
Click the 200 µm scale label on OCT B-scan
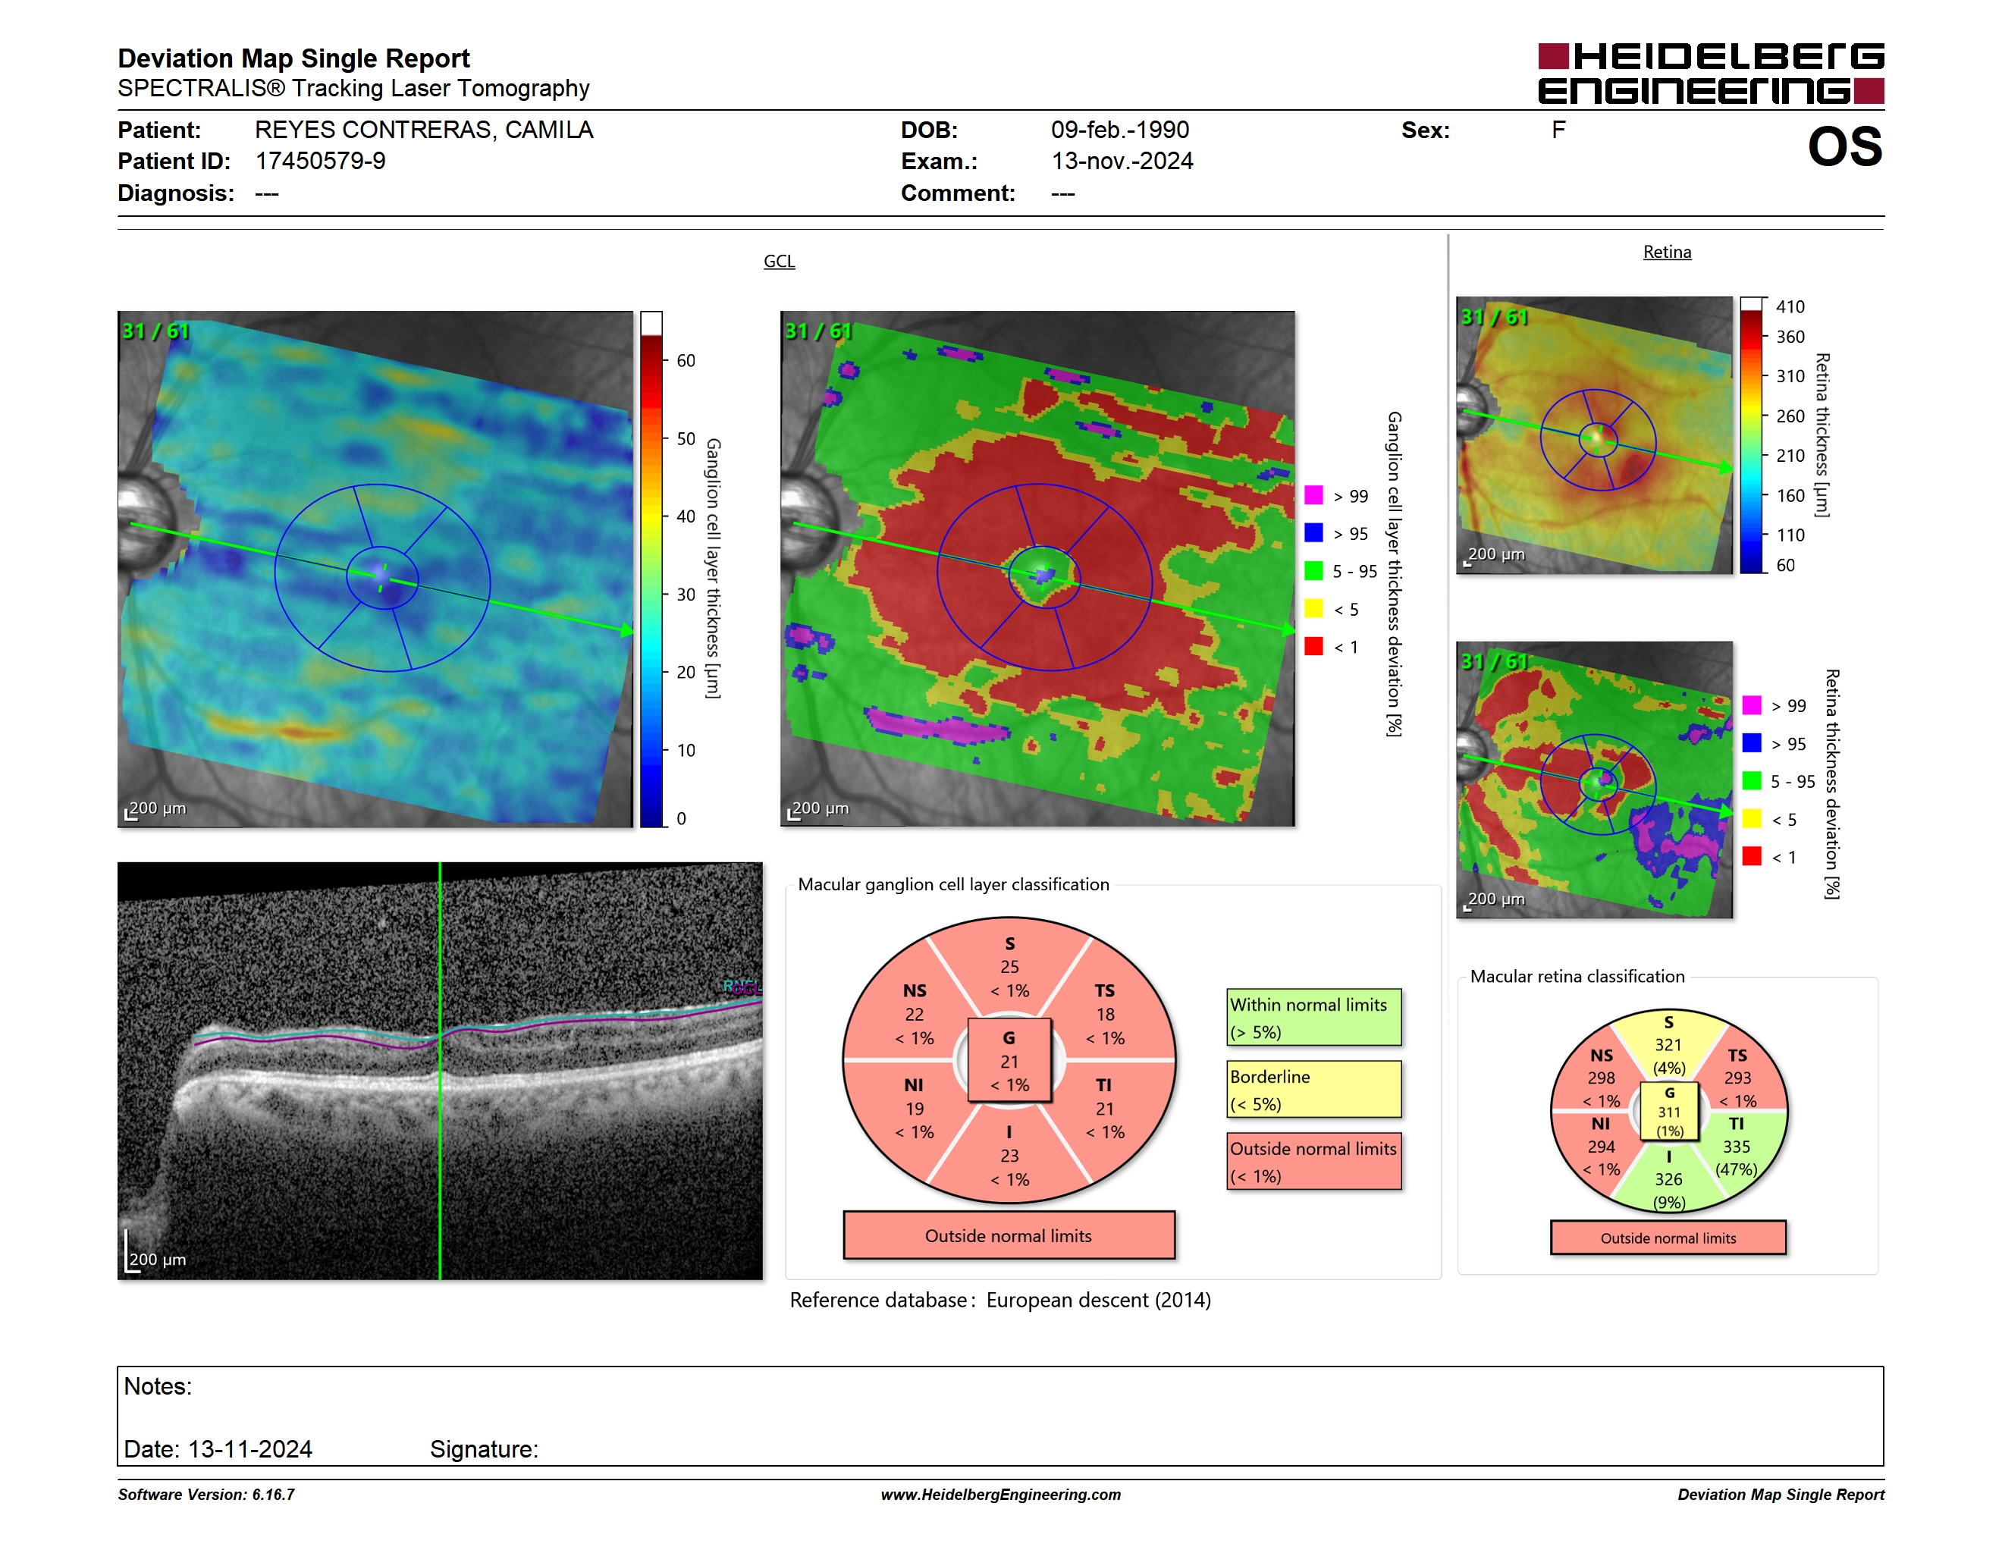(157, 1260)
